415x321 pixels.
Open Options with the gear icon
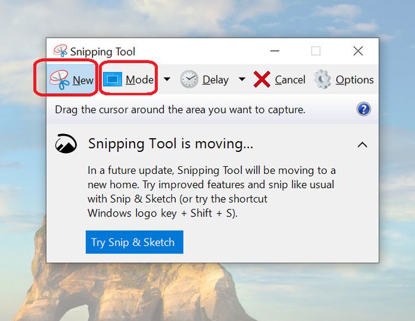[x=343, y=80]
